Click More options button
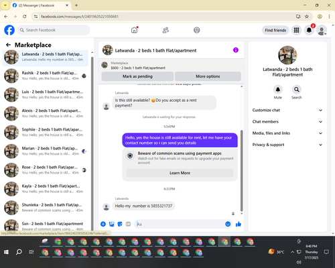335x268 pixels. tap(208, 76)
